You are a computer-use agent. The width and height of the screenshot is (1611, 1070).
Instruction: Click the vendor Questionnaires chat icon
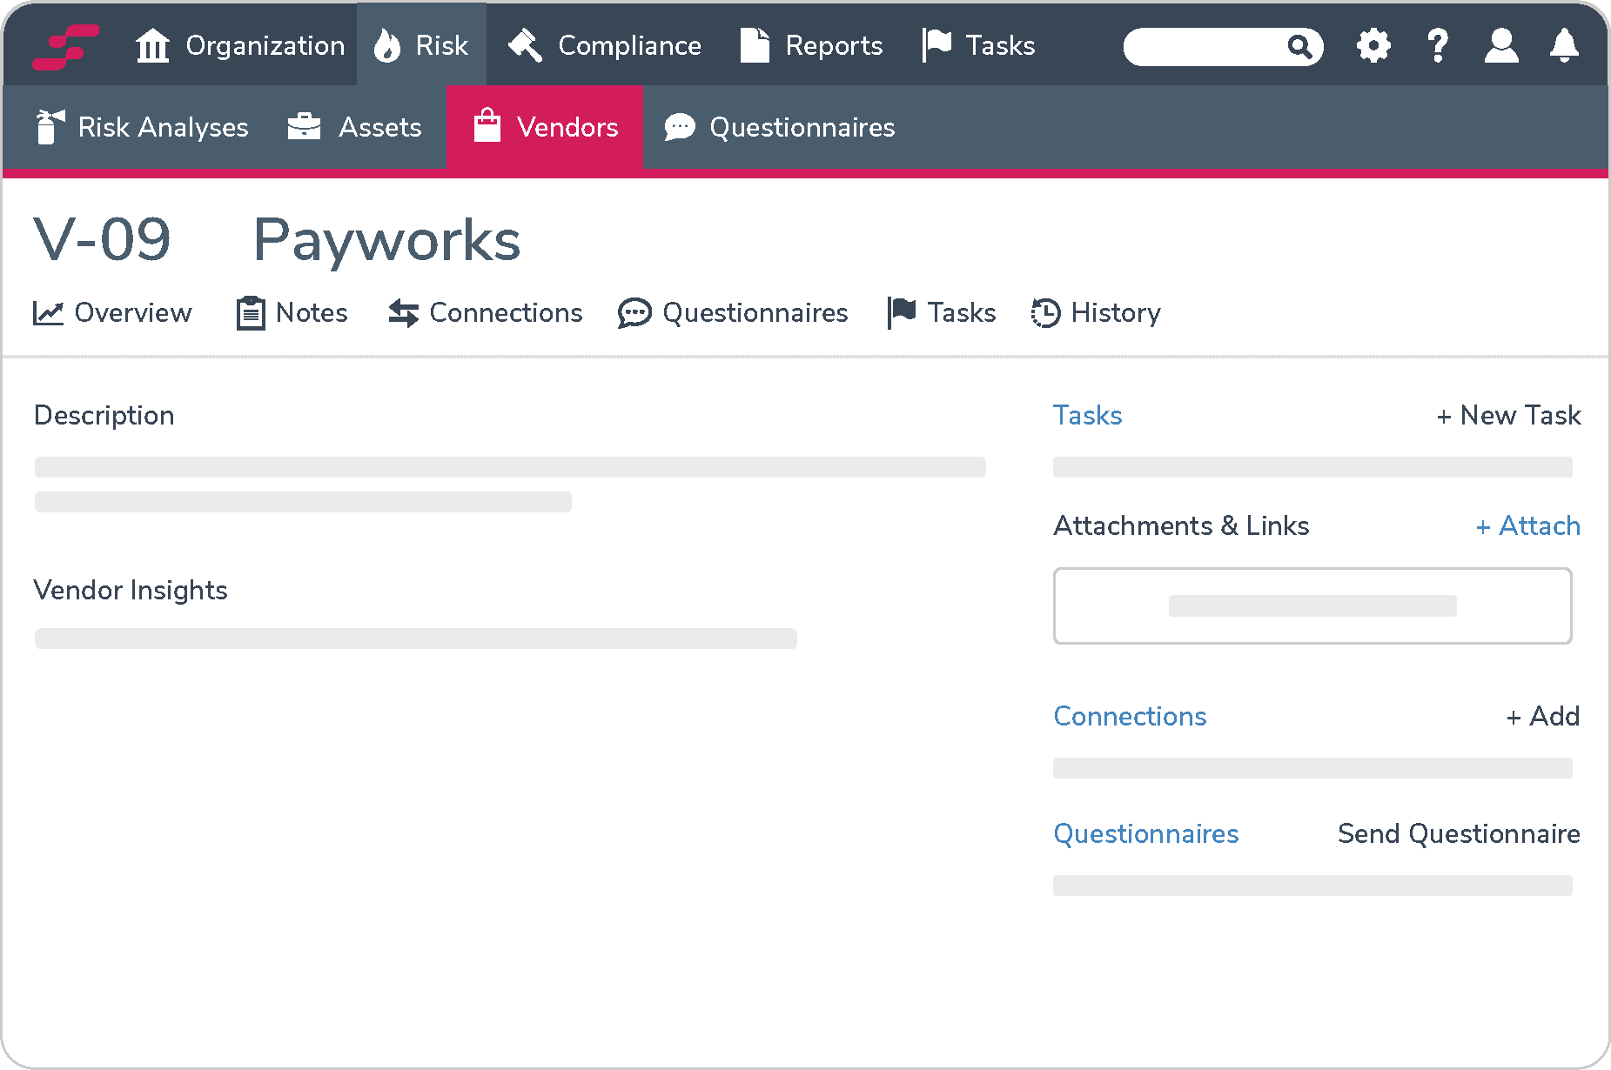point(634,313)
